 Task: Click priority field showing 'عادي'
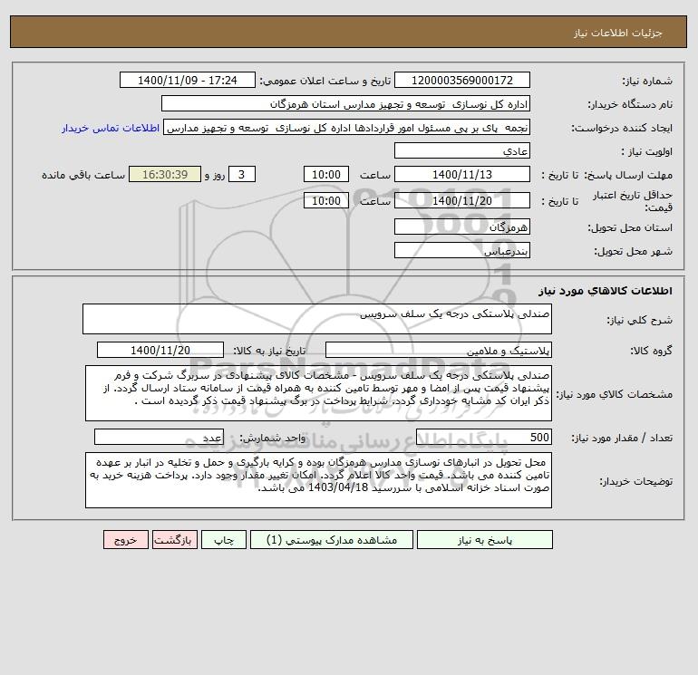click(x=462, y=150)
